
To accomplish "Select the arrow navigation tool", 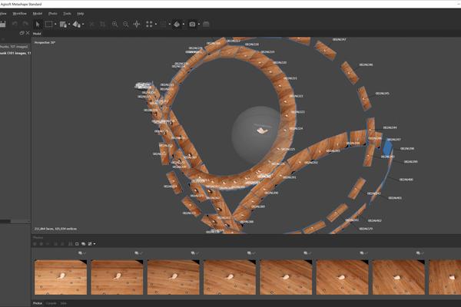I will point(38,25).
